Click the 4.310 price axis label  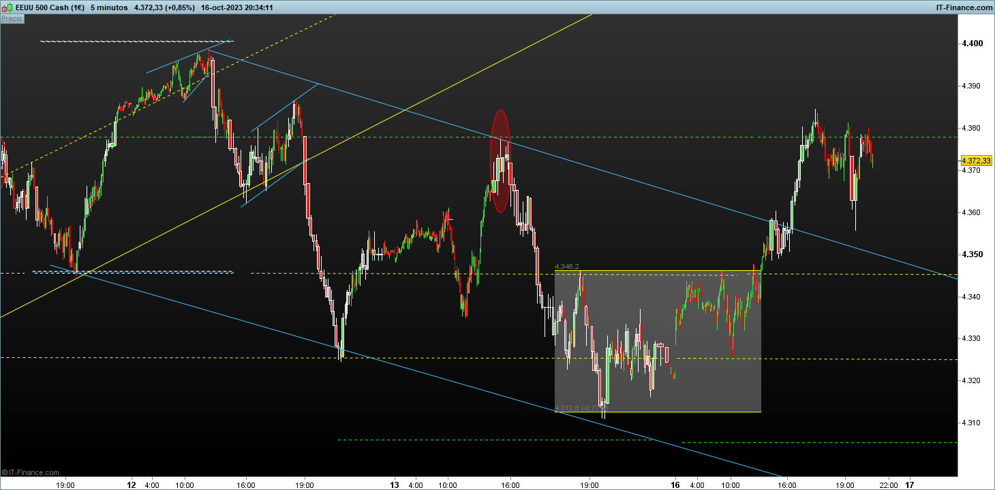[x=972, y=423]
